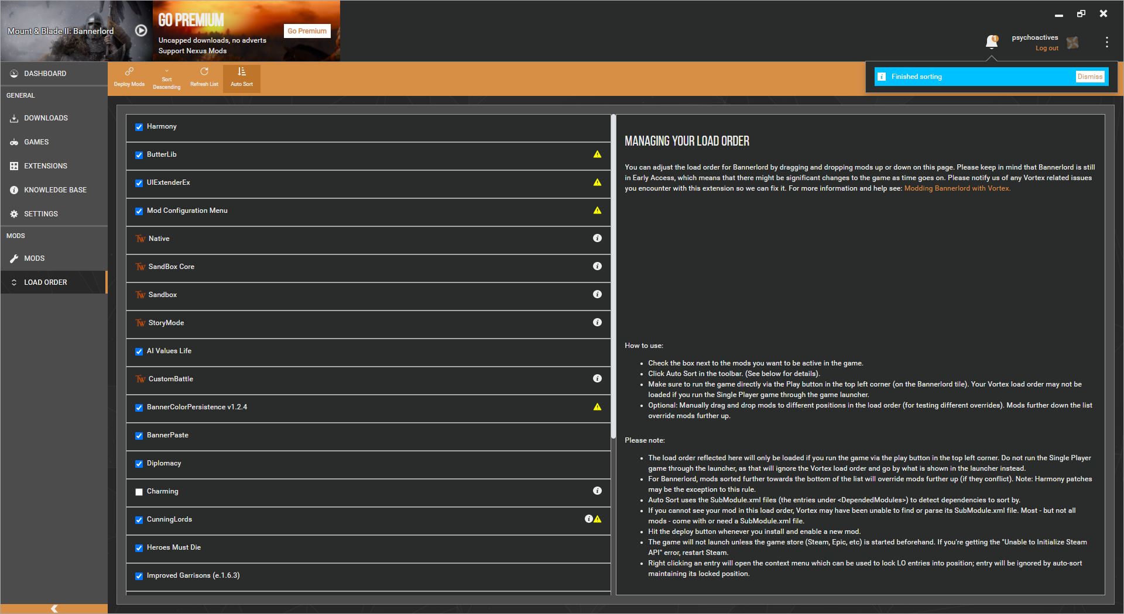
Task: Open the Modding Bannerlord with Vortex link
Action: click(957, 188)
